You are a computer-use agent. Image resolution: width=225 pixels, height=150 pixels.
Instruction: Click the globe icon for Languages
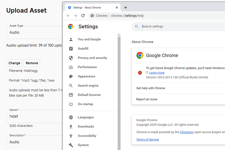[71, 117]
